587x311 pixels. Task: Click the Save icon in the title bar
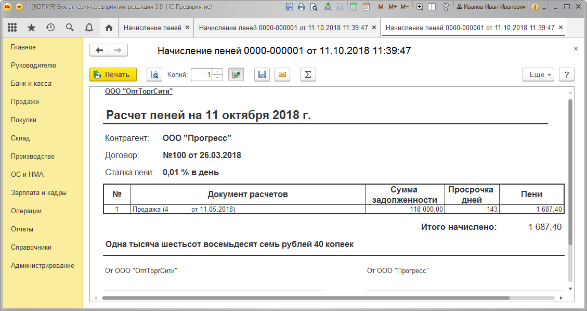[x=289, y=7]
